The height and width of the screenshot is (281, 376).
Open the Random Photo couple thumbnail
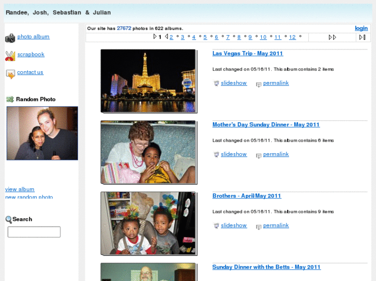(42, 133)
